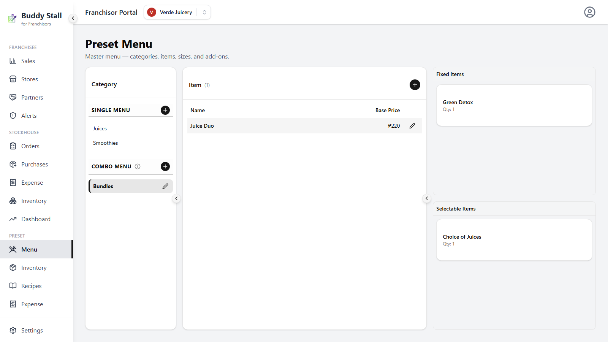Go to Stockhouse Orders
608x342 pixels.
pos(36,146)
